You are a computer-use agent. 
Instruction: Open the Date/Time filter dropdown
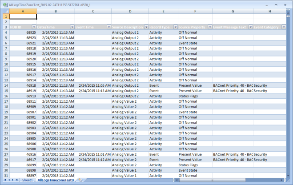(72, 27)
